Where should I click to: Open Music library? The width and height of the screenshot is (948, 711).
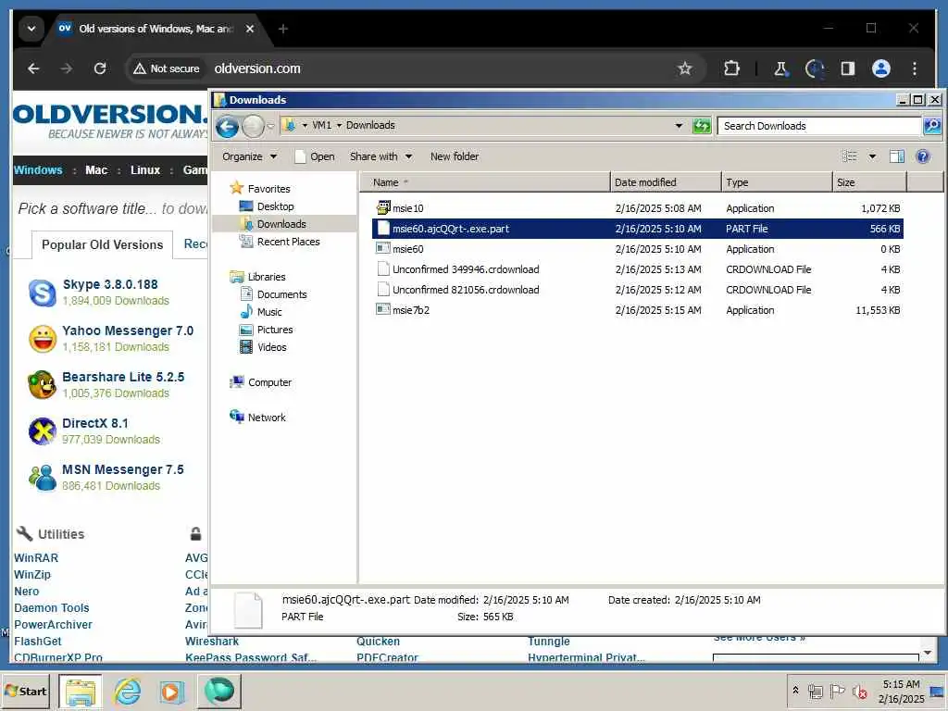269,312
